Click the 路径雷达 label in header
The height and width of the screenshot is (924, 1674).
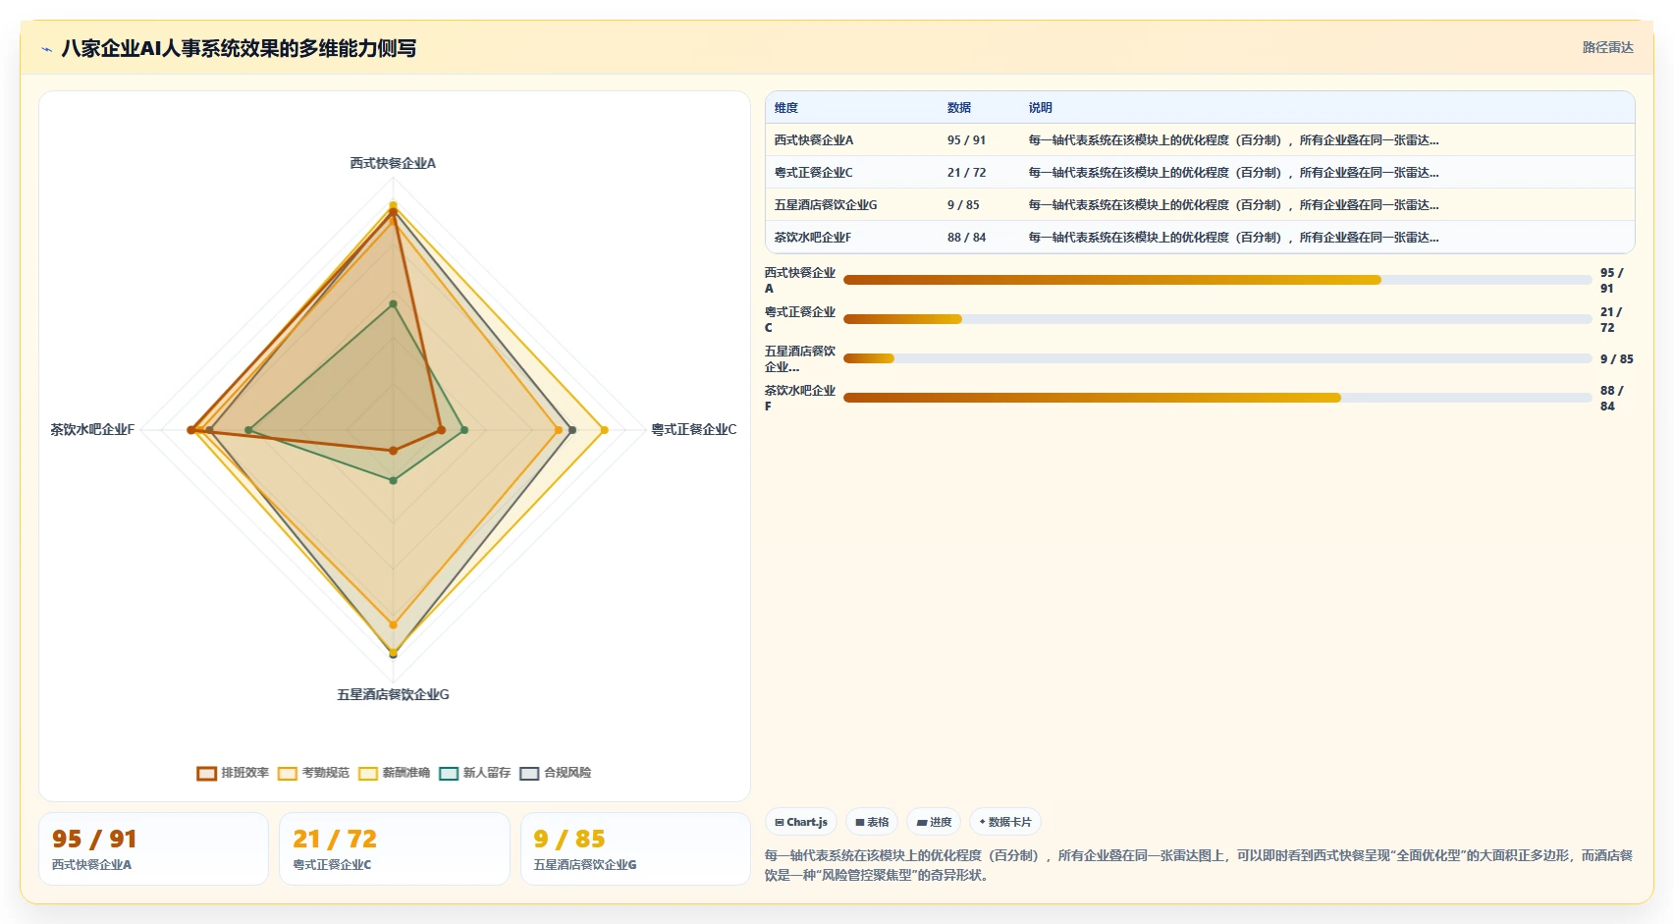point(1607,47)
